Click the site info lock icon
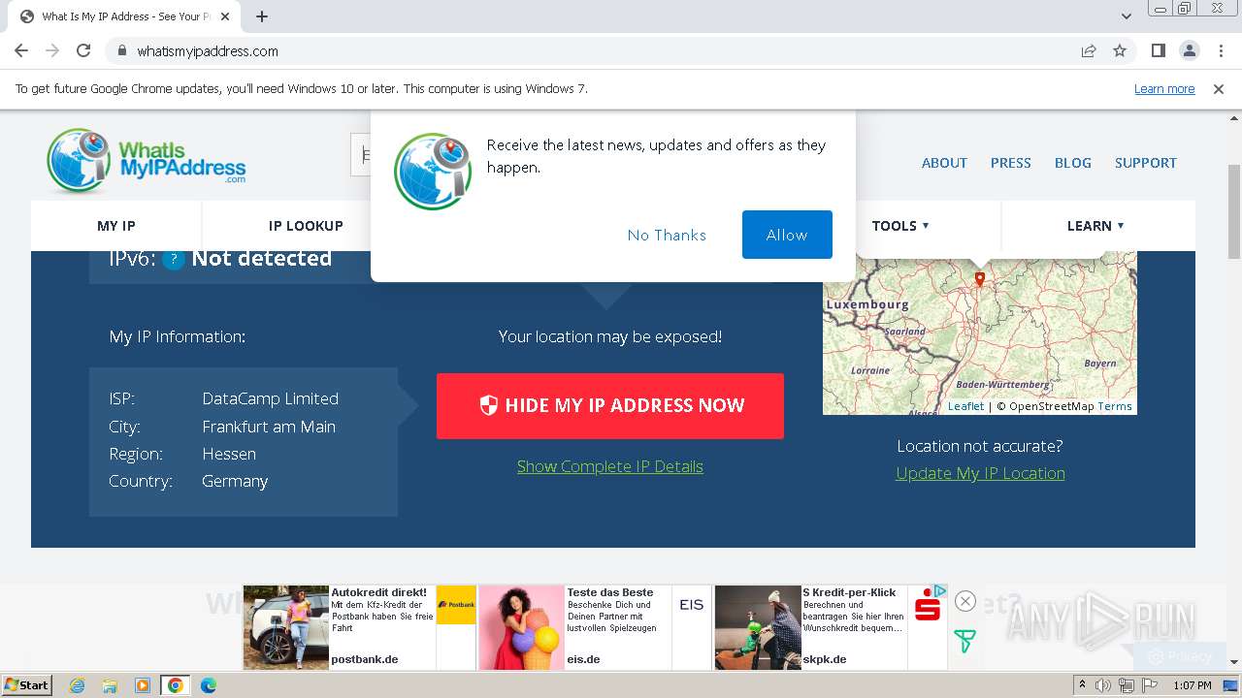The height and width of the screenshot is (698, 1242). 121,50
